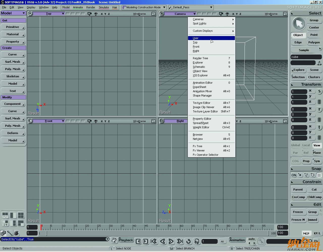This screenshot has height=252, width=323.
Task: Click the large Select arrow tool
Action: (x=299, y=24)
